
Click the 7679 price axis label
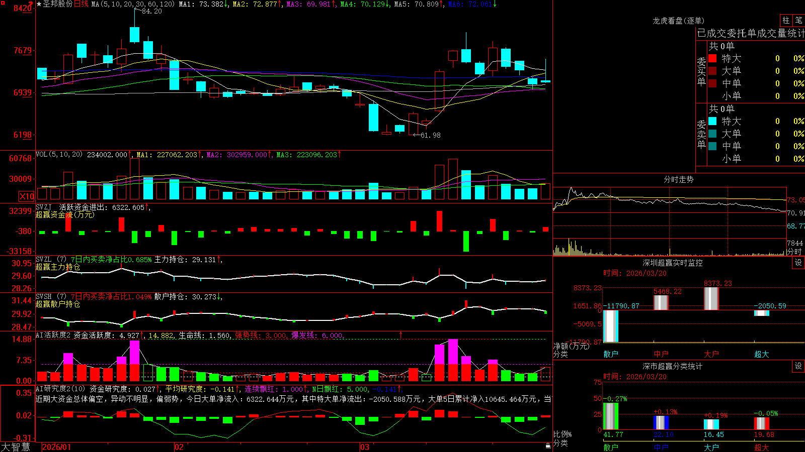click(23, 50)
